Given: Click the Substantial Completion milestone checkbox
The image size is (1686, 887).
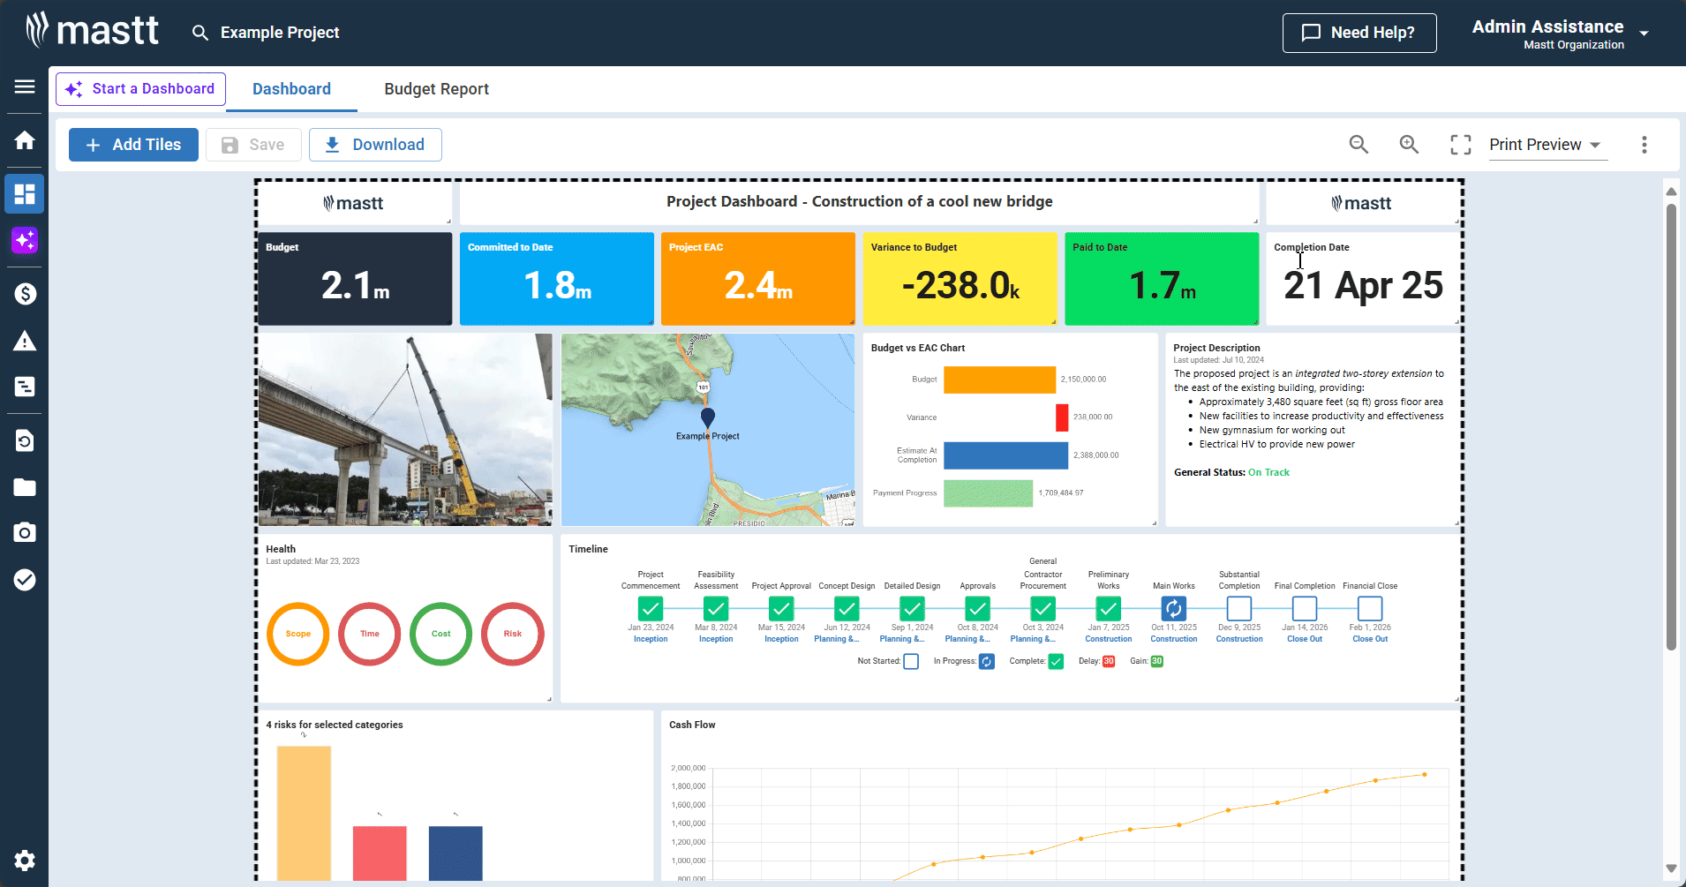Looking at the screenshot, I should [1238, 608].
